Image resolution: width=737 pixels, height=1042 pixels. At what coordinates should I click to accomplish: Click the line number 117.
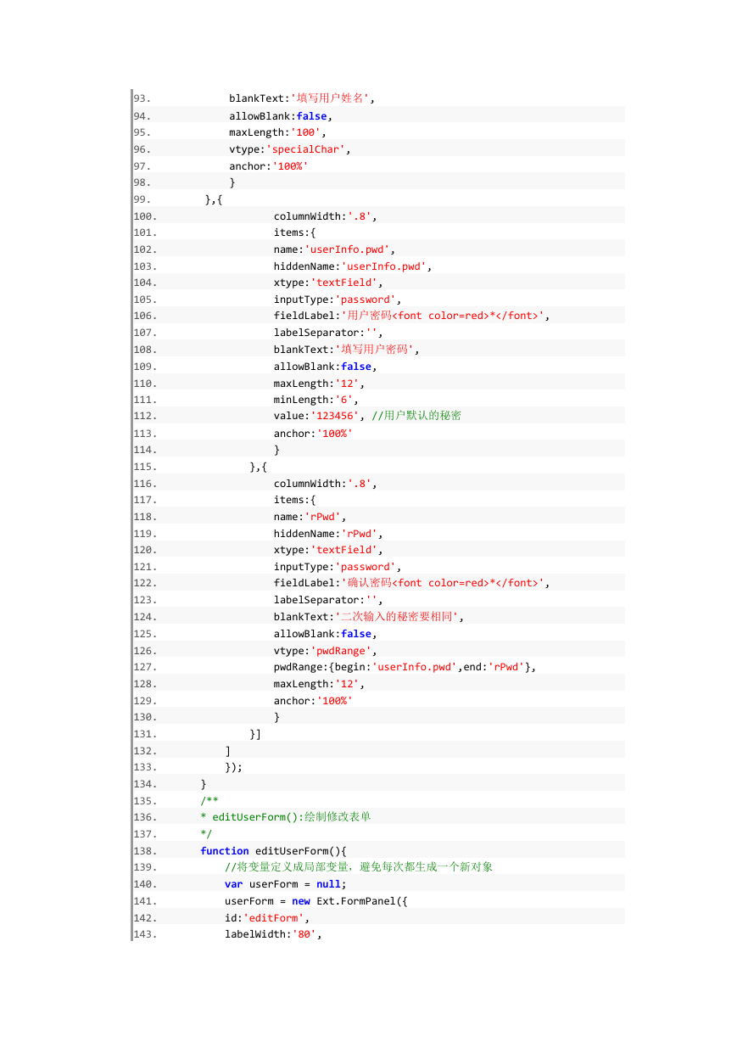pyautogui.click(x=145, y=500)
